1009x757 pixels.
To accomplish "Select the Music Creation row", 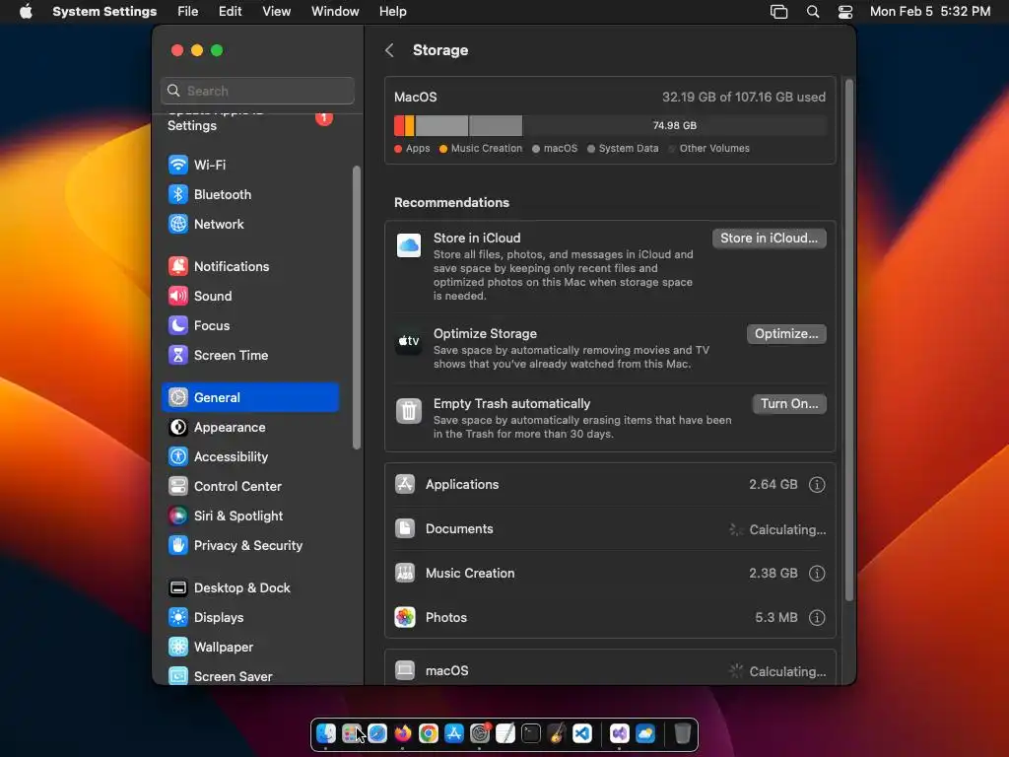I will pos(610,574).
